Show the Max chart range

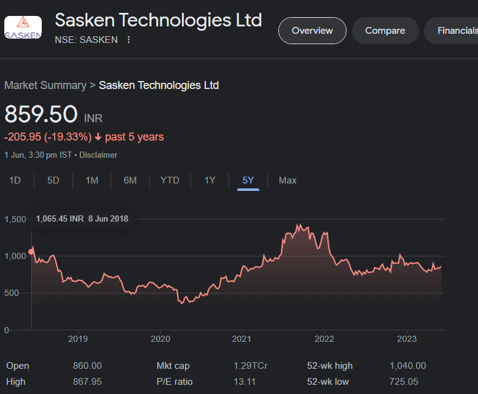point(288,180)
